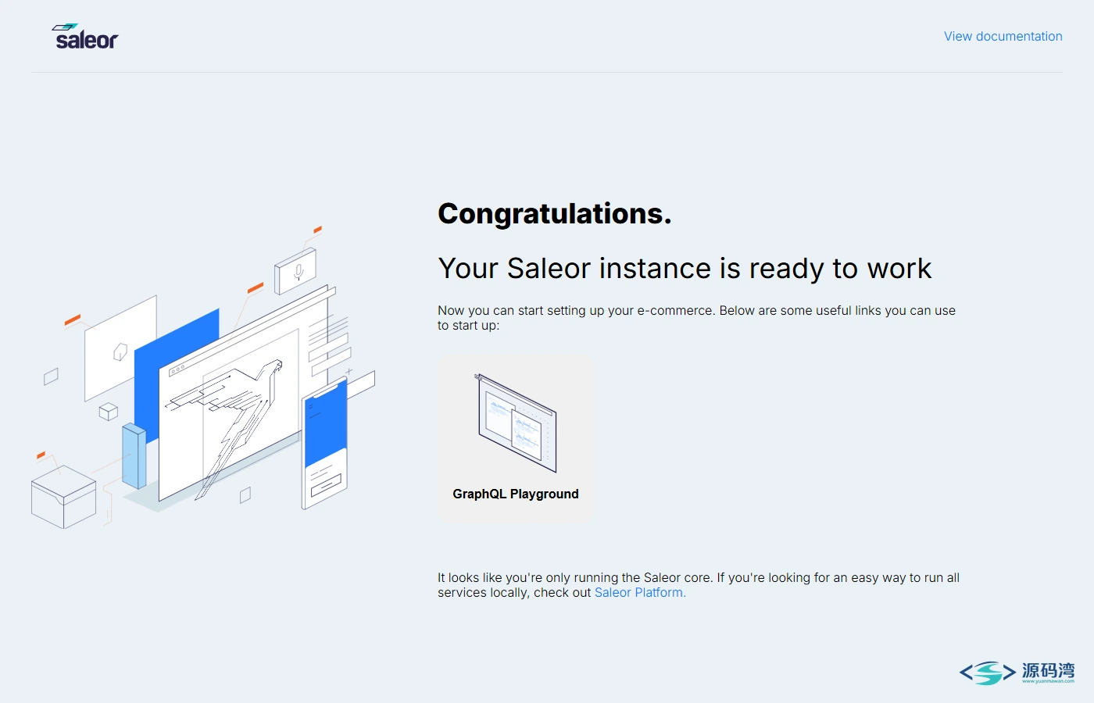Click the yuanmawan watermark logo
Viewport: 1094px width, 703px height.
pyautogui.click(x=1017, y=672)
